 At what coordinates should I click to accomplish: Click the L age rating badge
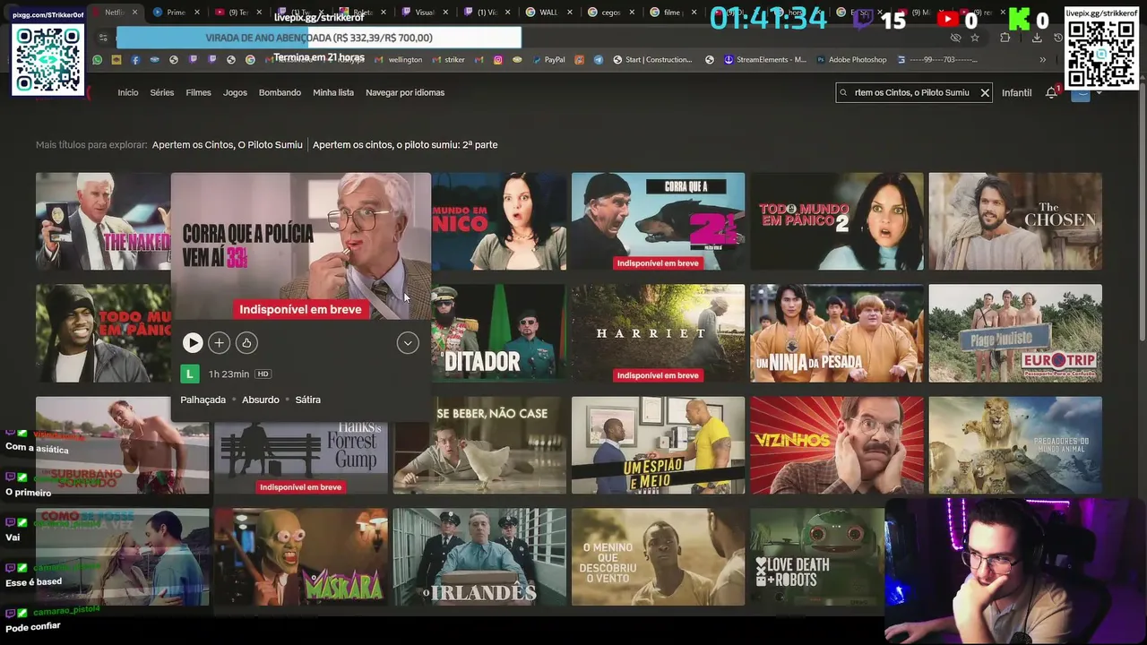189,374
